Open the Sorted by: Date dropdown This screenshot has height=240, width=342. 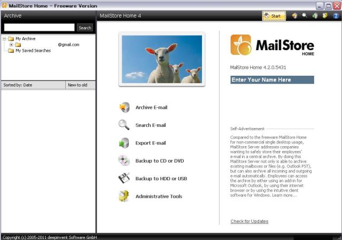coord(33,85)
